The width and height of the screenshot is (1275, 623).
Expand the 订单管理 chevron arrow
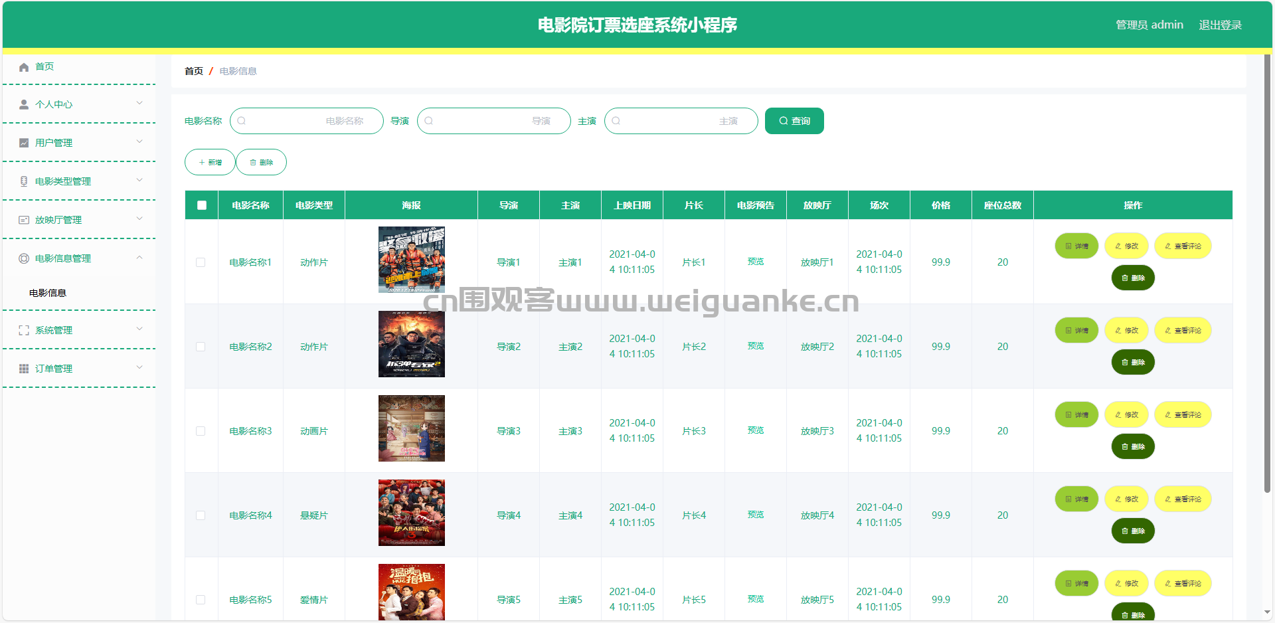click(x=139, y=367)
